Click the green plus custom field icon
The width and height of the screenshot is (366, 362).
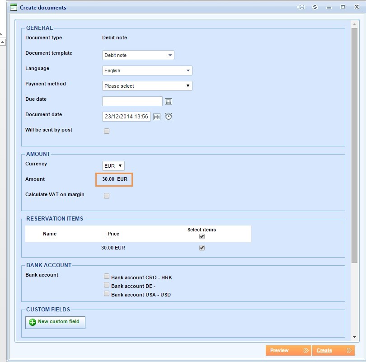pyautogui.click(x=33, y=322)
